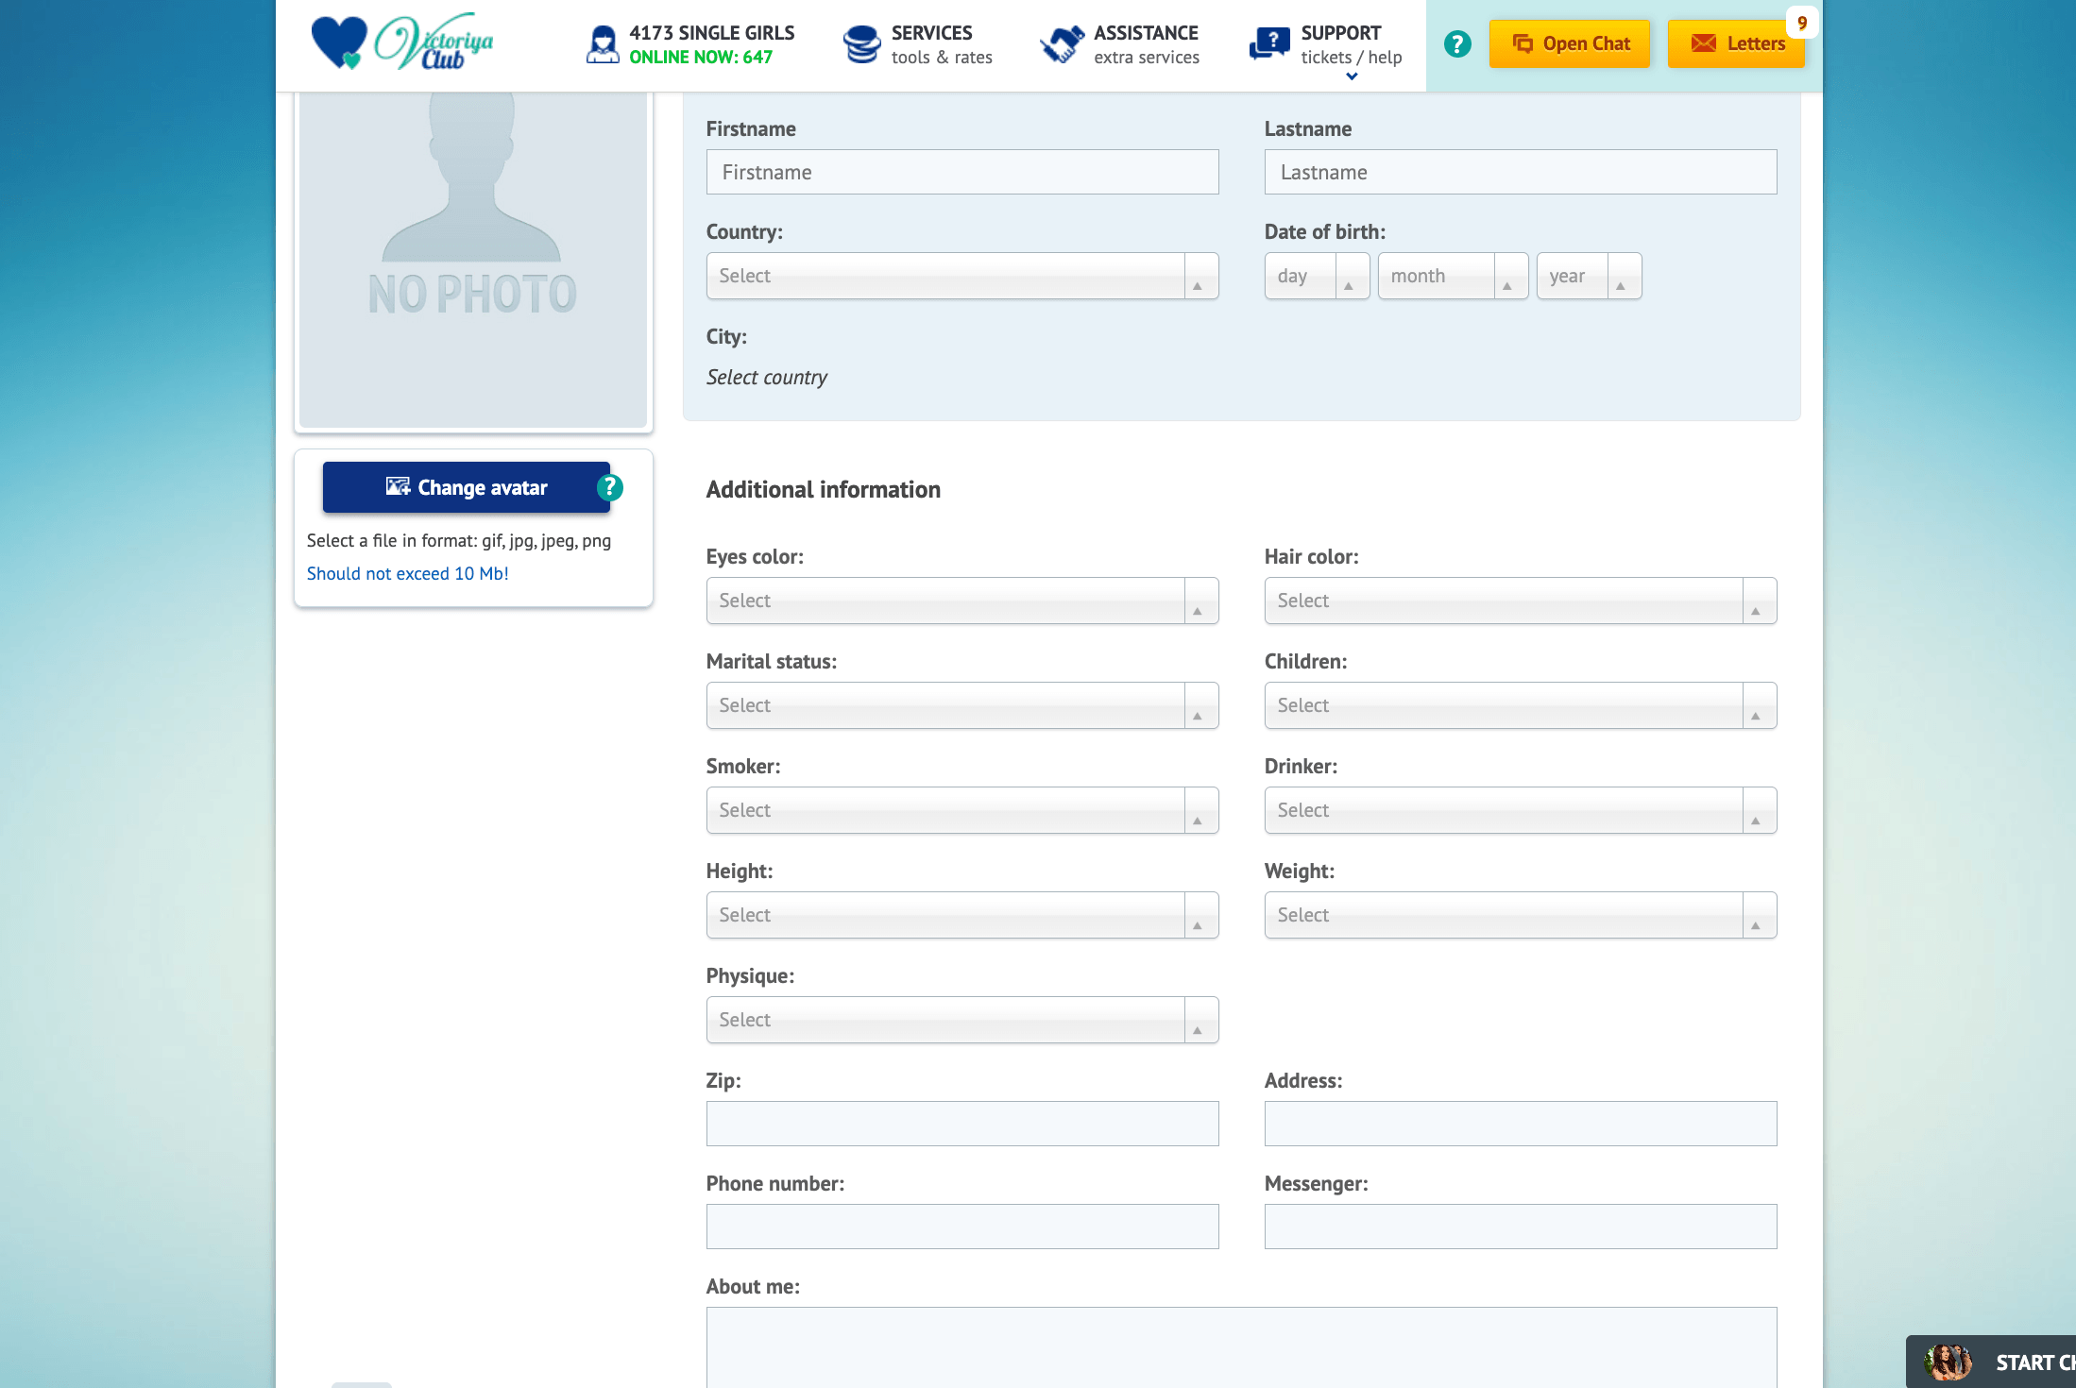Click the Open Chat button
Screen dimensions: 2076x1388
point(1570,43)
